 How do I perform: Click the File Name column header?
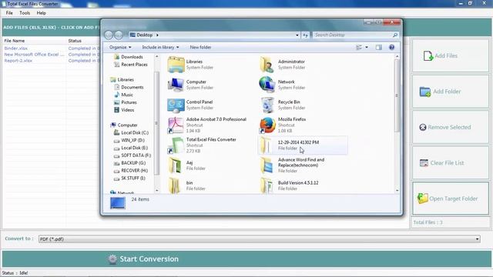click(14, 41)
